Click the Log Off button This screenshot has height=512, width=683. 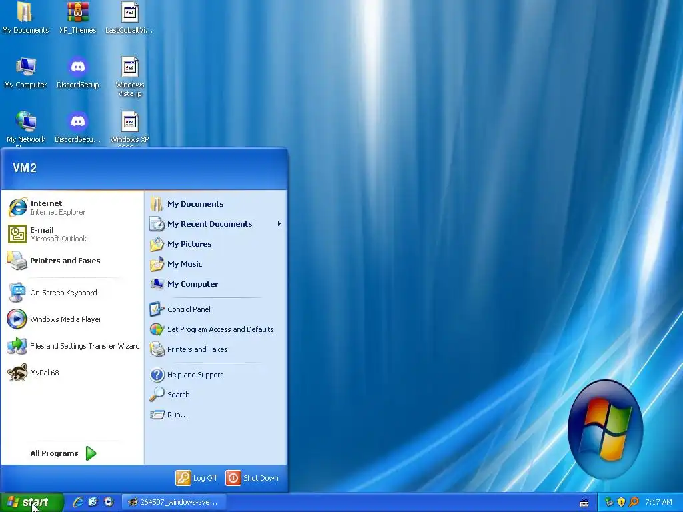tap(197, 477)
